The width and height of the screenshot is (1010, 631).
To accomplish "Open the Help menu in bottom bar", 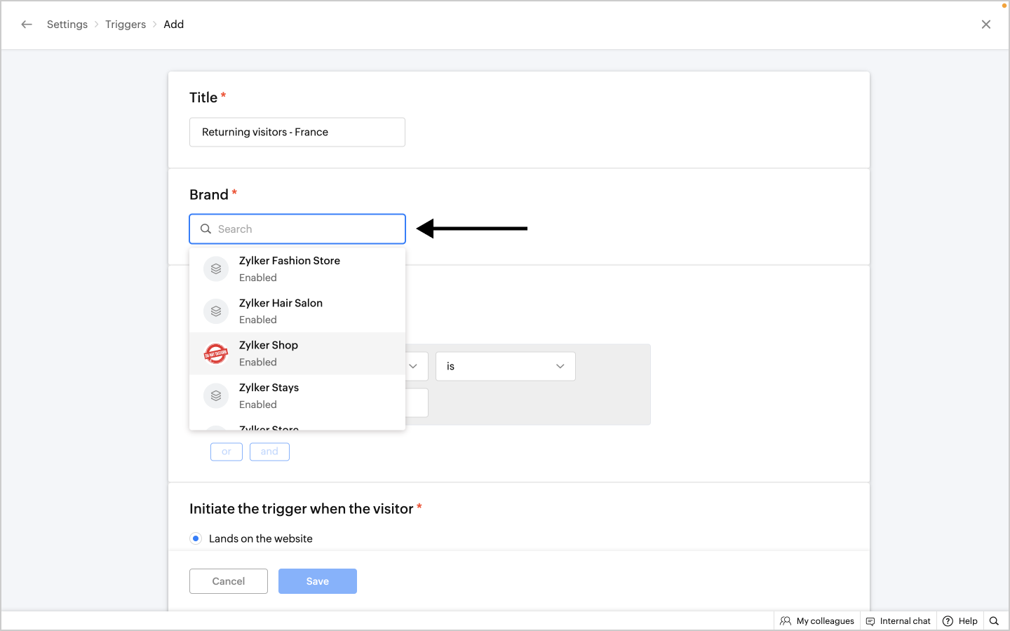I will tap(960, 621).
